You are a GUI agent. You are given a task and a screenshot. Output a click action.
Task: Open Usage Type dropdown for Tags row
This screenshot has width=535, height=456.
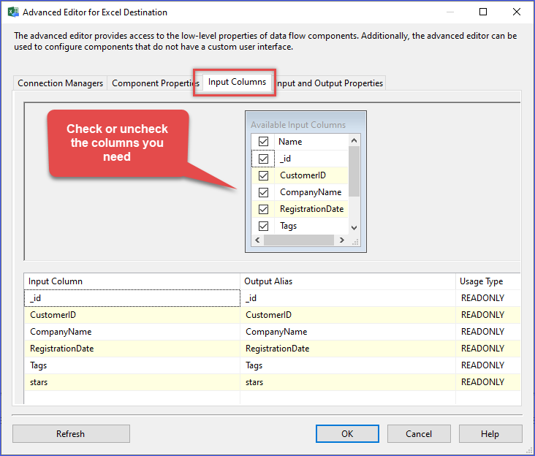pos(488,365)
